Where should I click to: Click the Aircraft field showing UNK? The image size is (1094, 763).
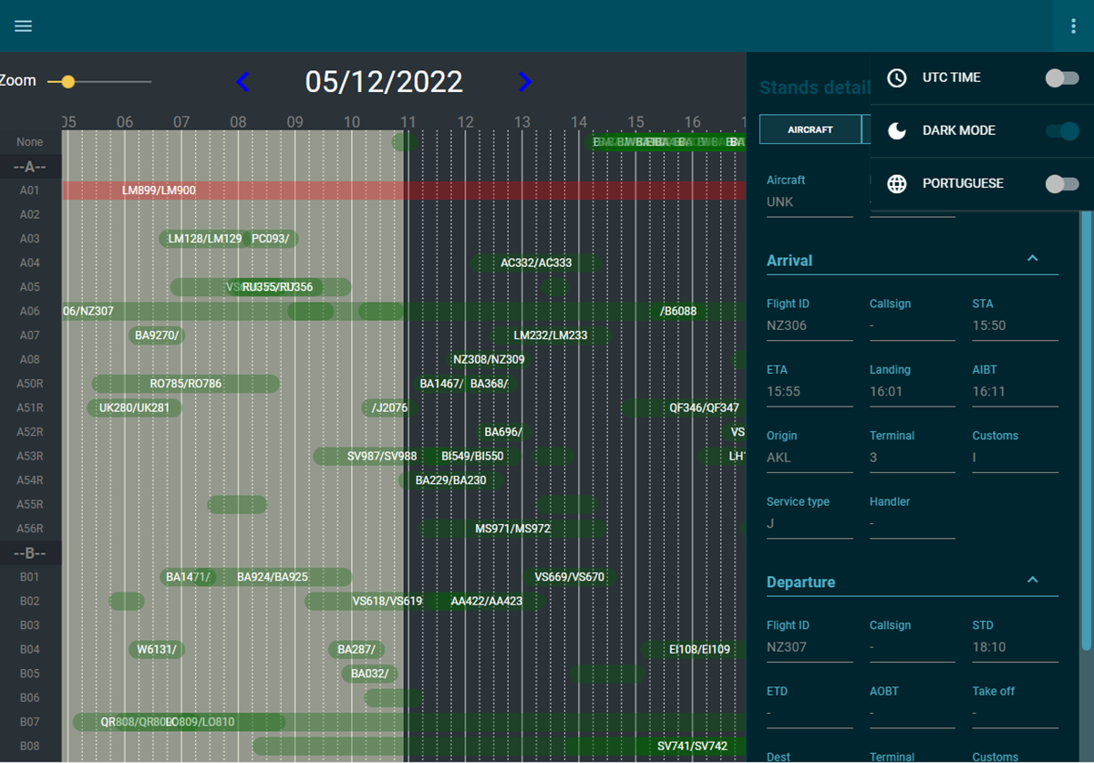tap(810, 202)
